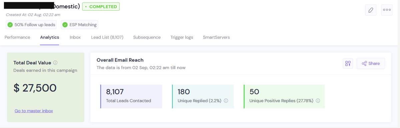This screenshot has height=128, width=400.
Task: Click the pencil edit campaign icon
Action: (371, 10)
